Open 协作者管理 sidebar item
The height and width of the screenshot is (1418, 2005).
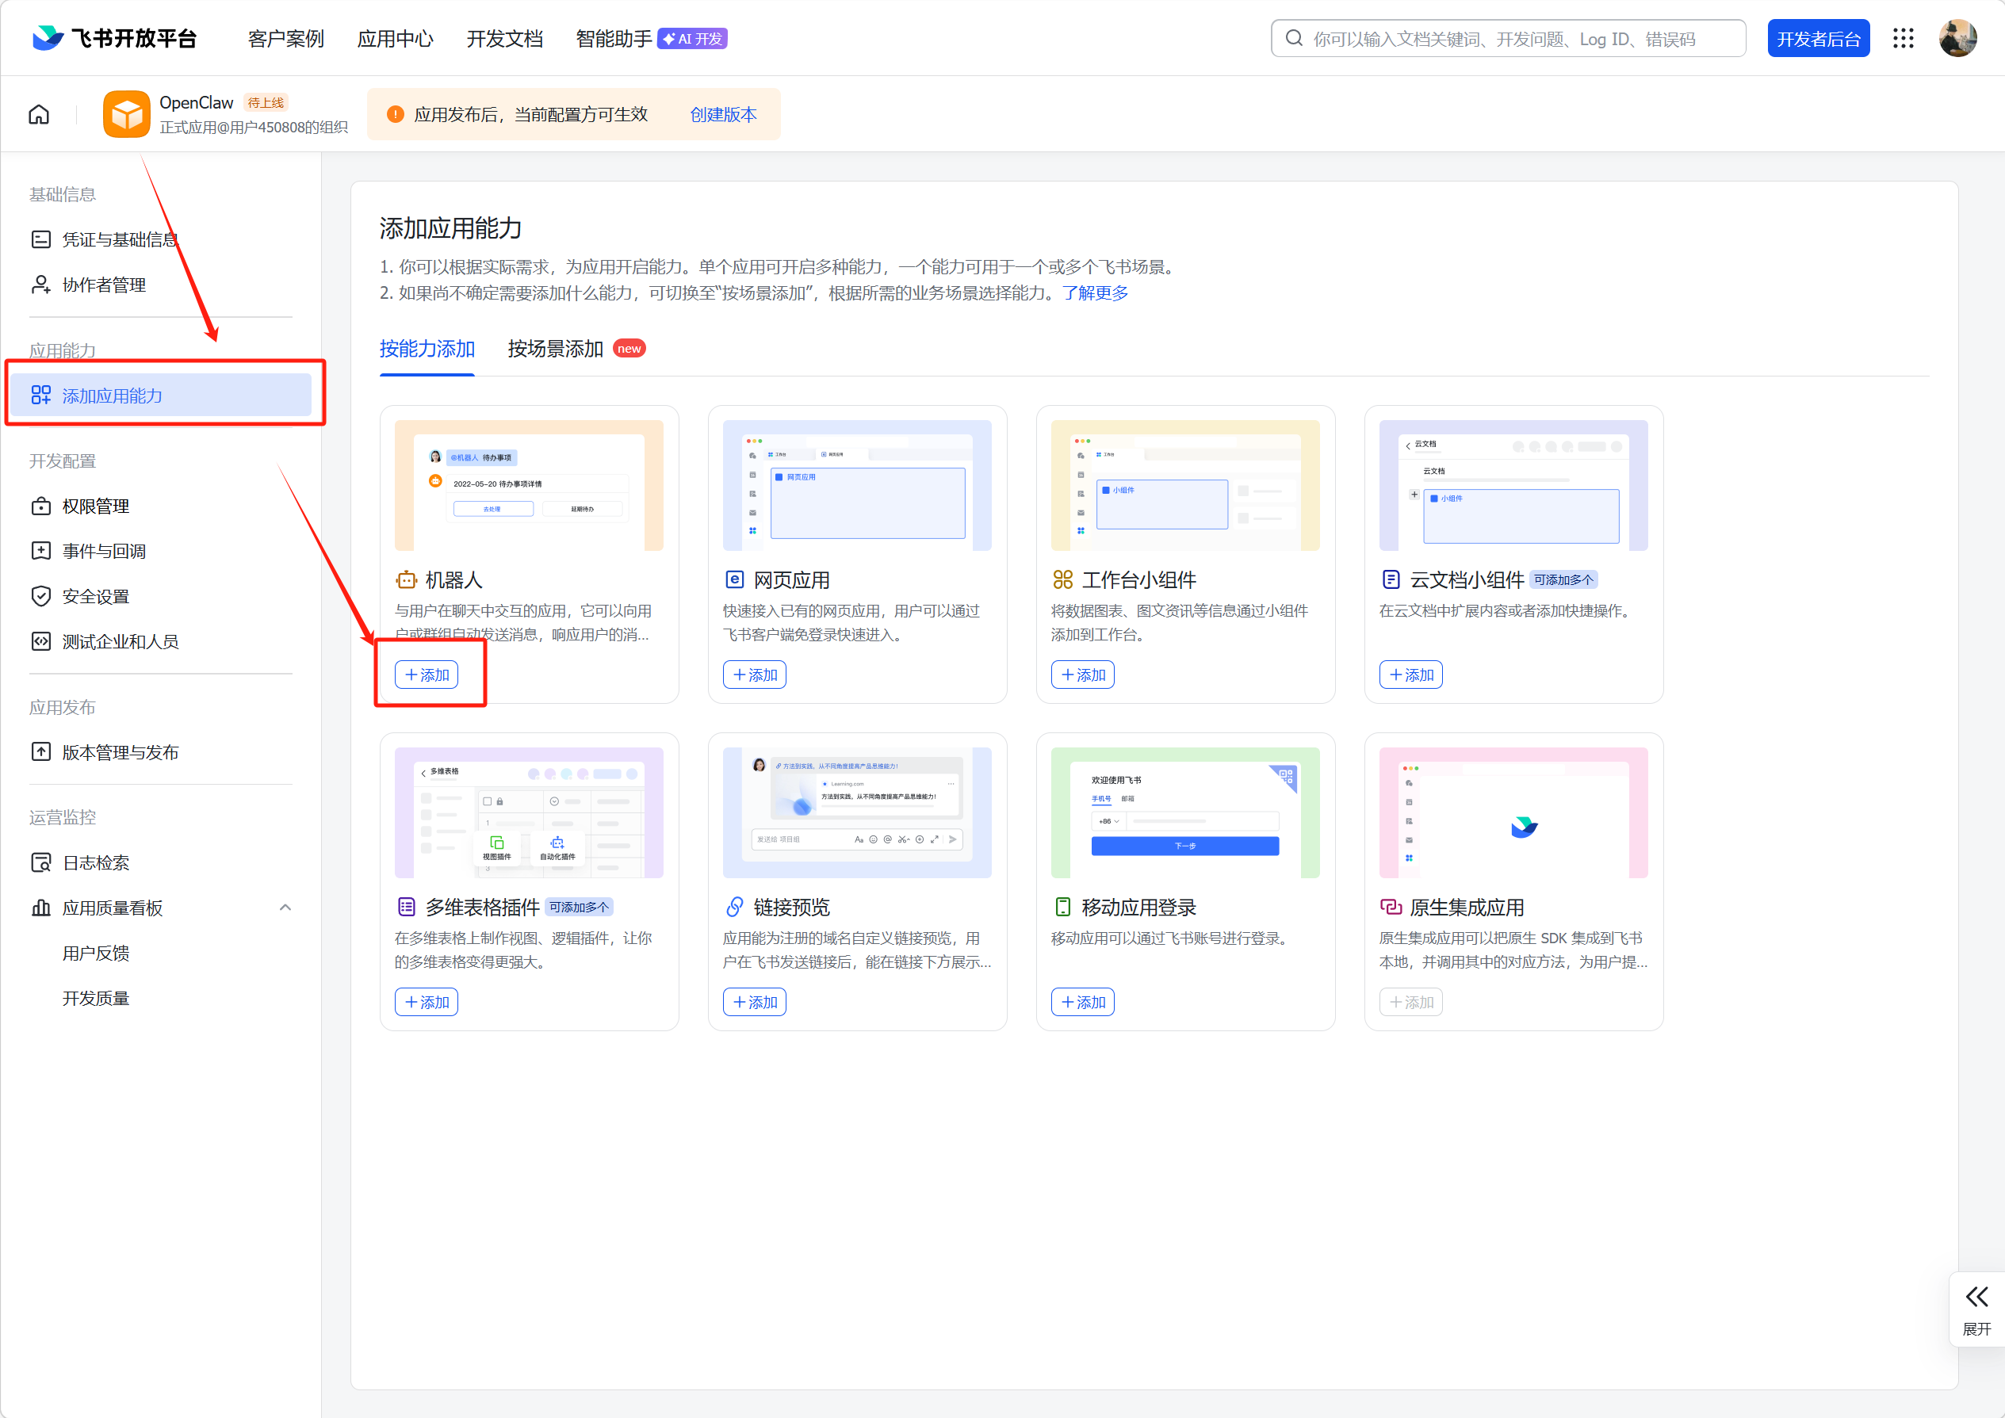pyautogui.click(x=103, y=285)
